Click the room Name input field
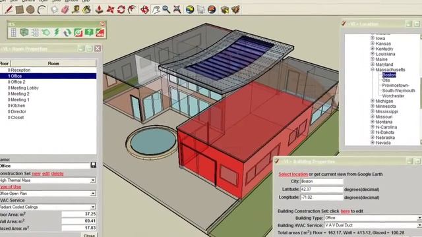Image resolution: width=422 pixels, height=237 pixels. [45, 166]
